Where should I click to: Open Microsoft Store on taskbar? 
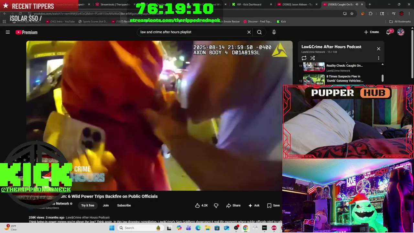(217, 228)
